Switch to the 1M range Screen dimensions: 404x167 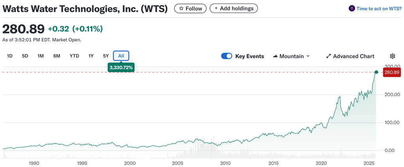tap(40, 56)
